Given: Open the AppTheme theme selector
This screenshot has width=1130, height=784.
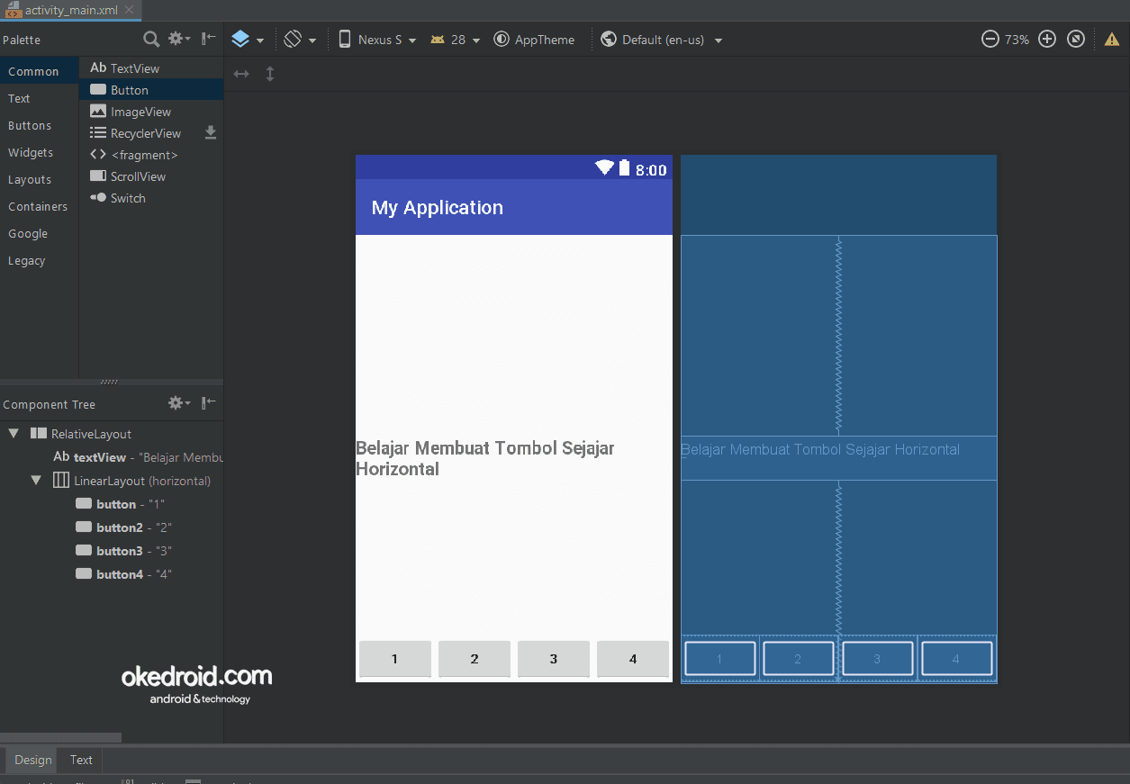Looking at the screenshot, I should click(536, 39).
